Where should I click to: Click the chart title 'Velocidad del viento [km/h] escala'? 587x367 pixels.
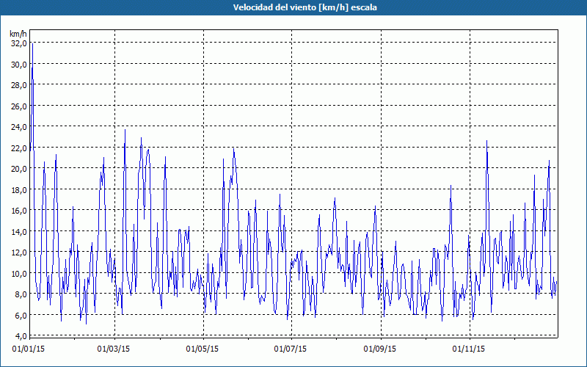[x=305, y=7]
